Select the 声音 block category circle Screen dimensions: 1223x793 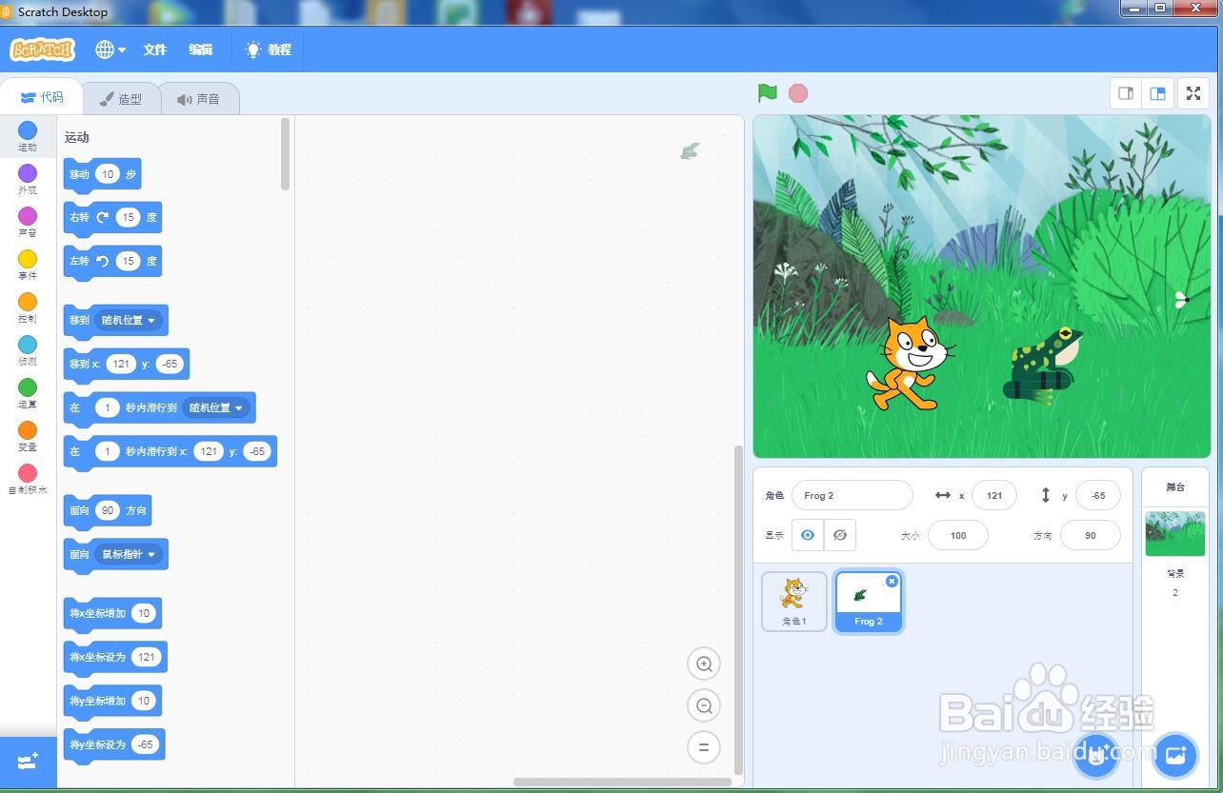click(28, 216)
